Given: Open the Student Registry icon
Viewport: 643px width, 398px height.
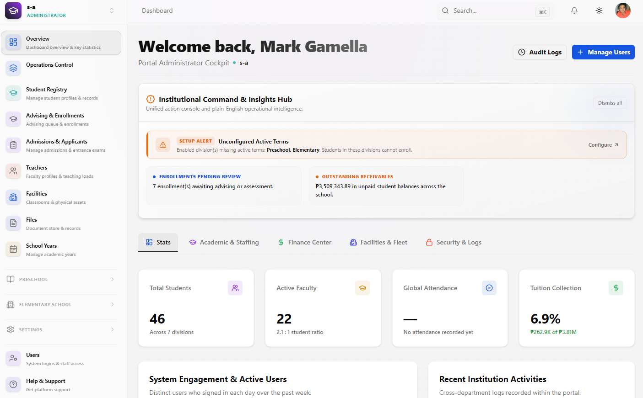Looking at the screenshot, I should (13, 93).
